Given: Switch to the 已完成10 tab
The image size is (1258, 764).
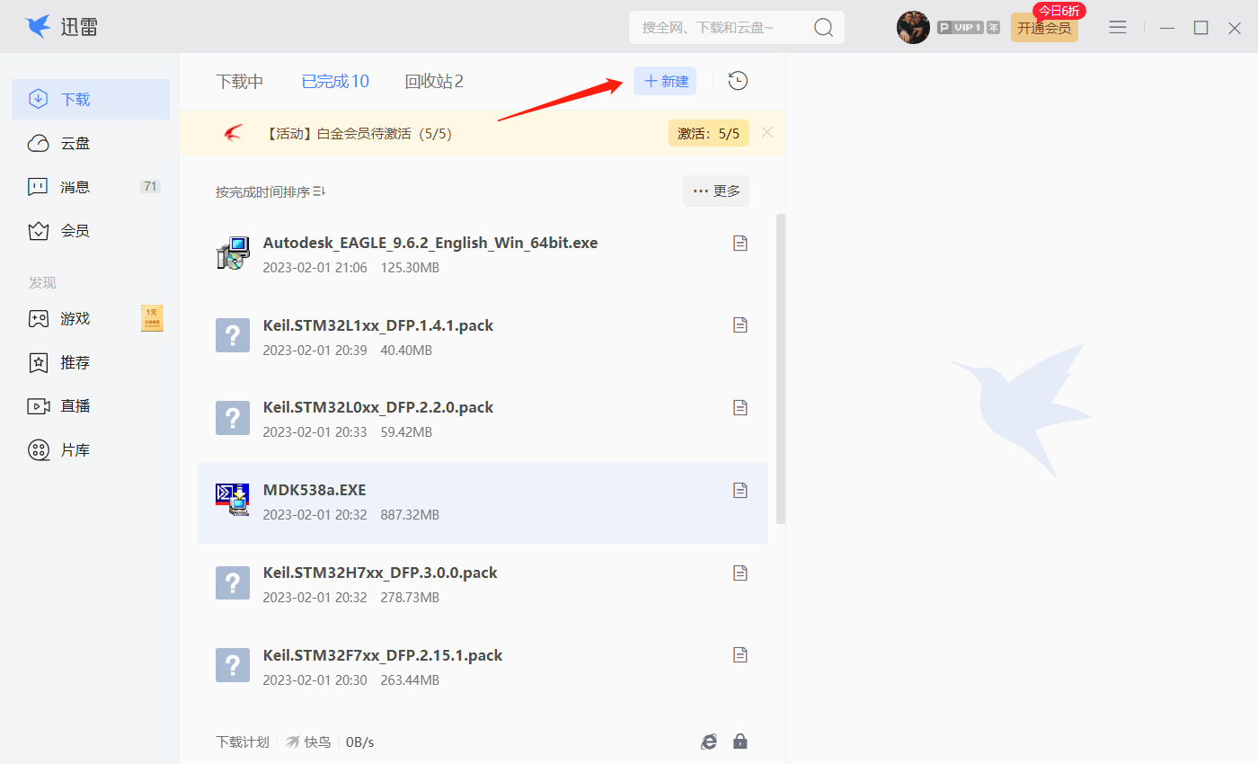Looking at the screenshot, I should [335, 82].
